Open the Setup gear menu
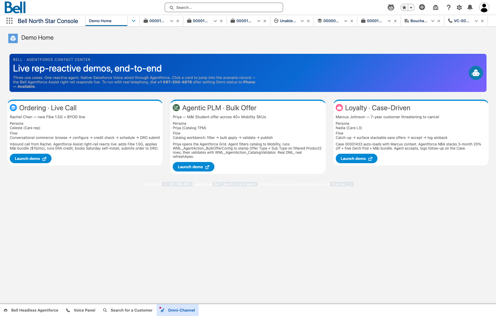The width and height of the screenshot is (496, 316). (459, 7)
